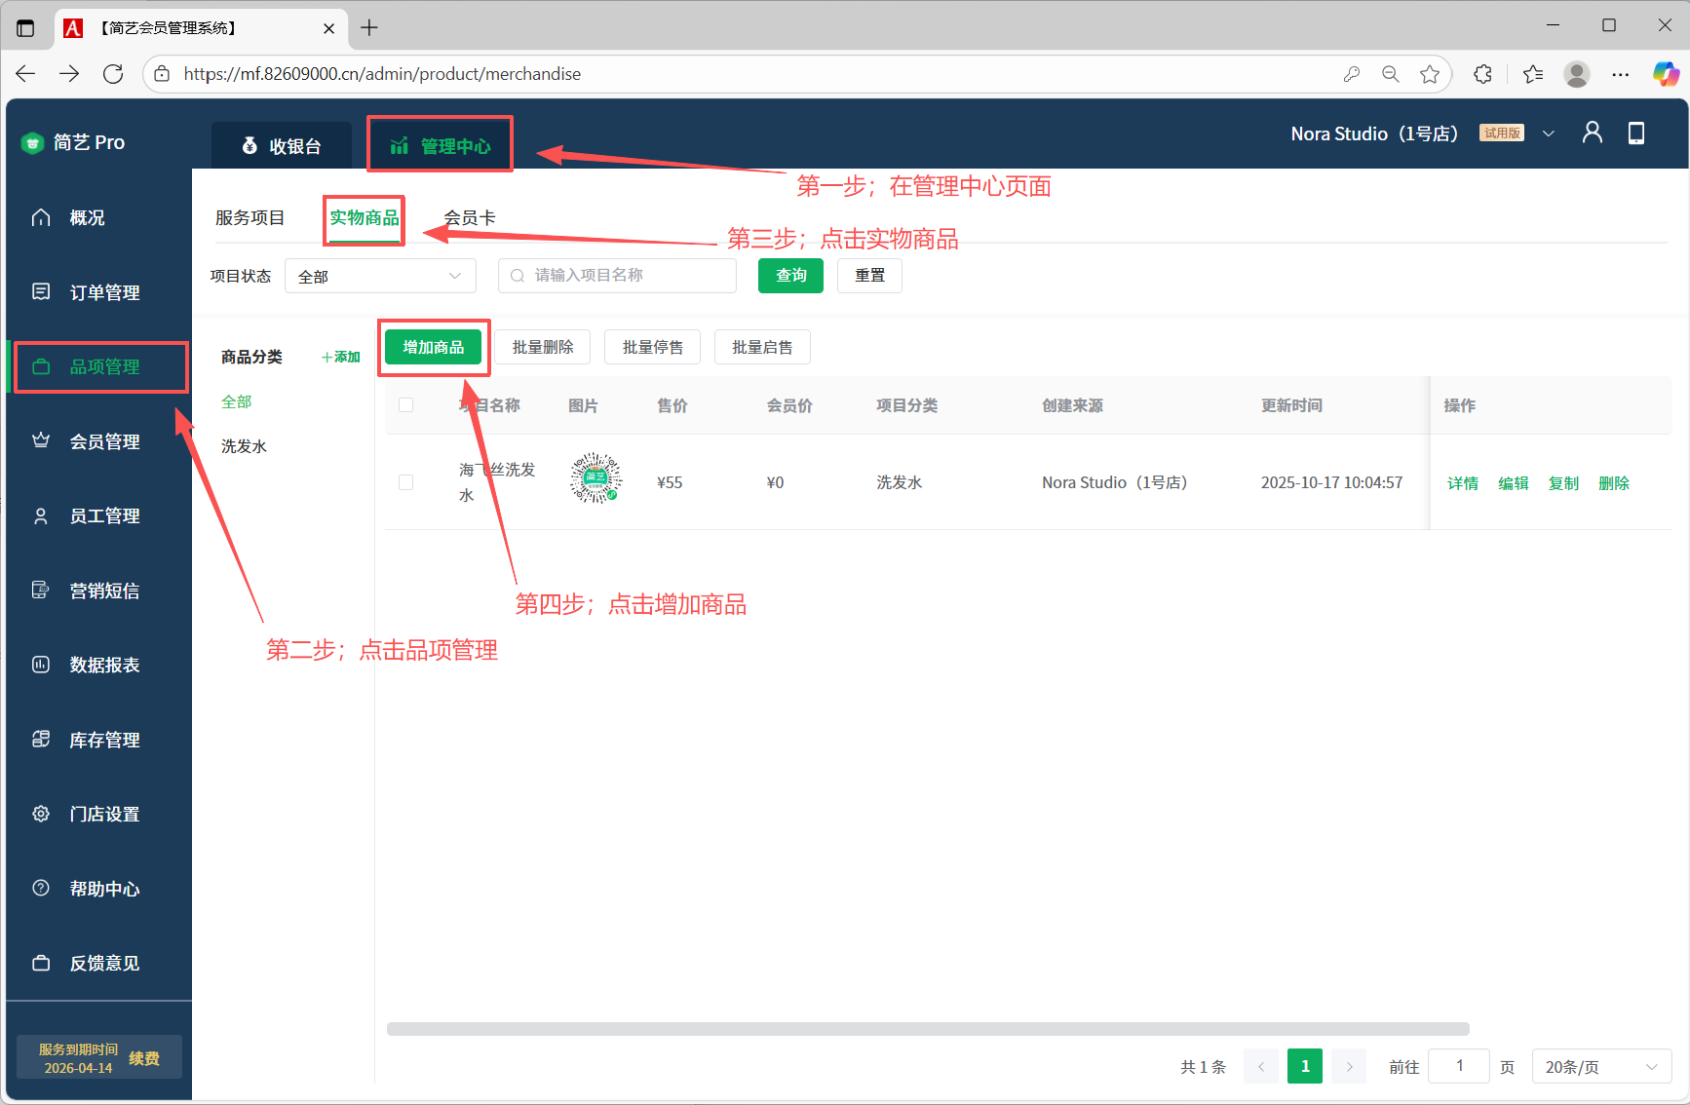Switch to 管理中心 tab
Screen dimensions: 1690x1105
(x=441, y=146)
